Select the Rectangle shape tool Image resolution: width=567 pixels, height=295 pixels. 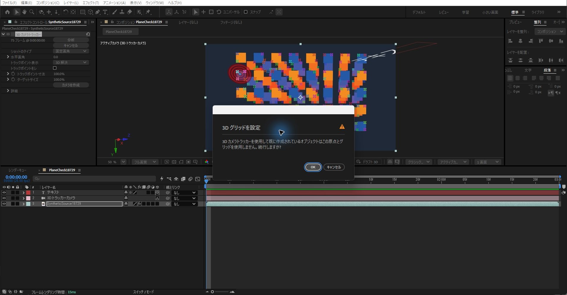point(83,12)
